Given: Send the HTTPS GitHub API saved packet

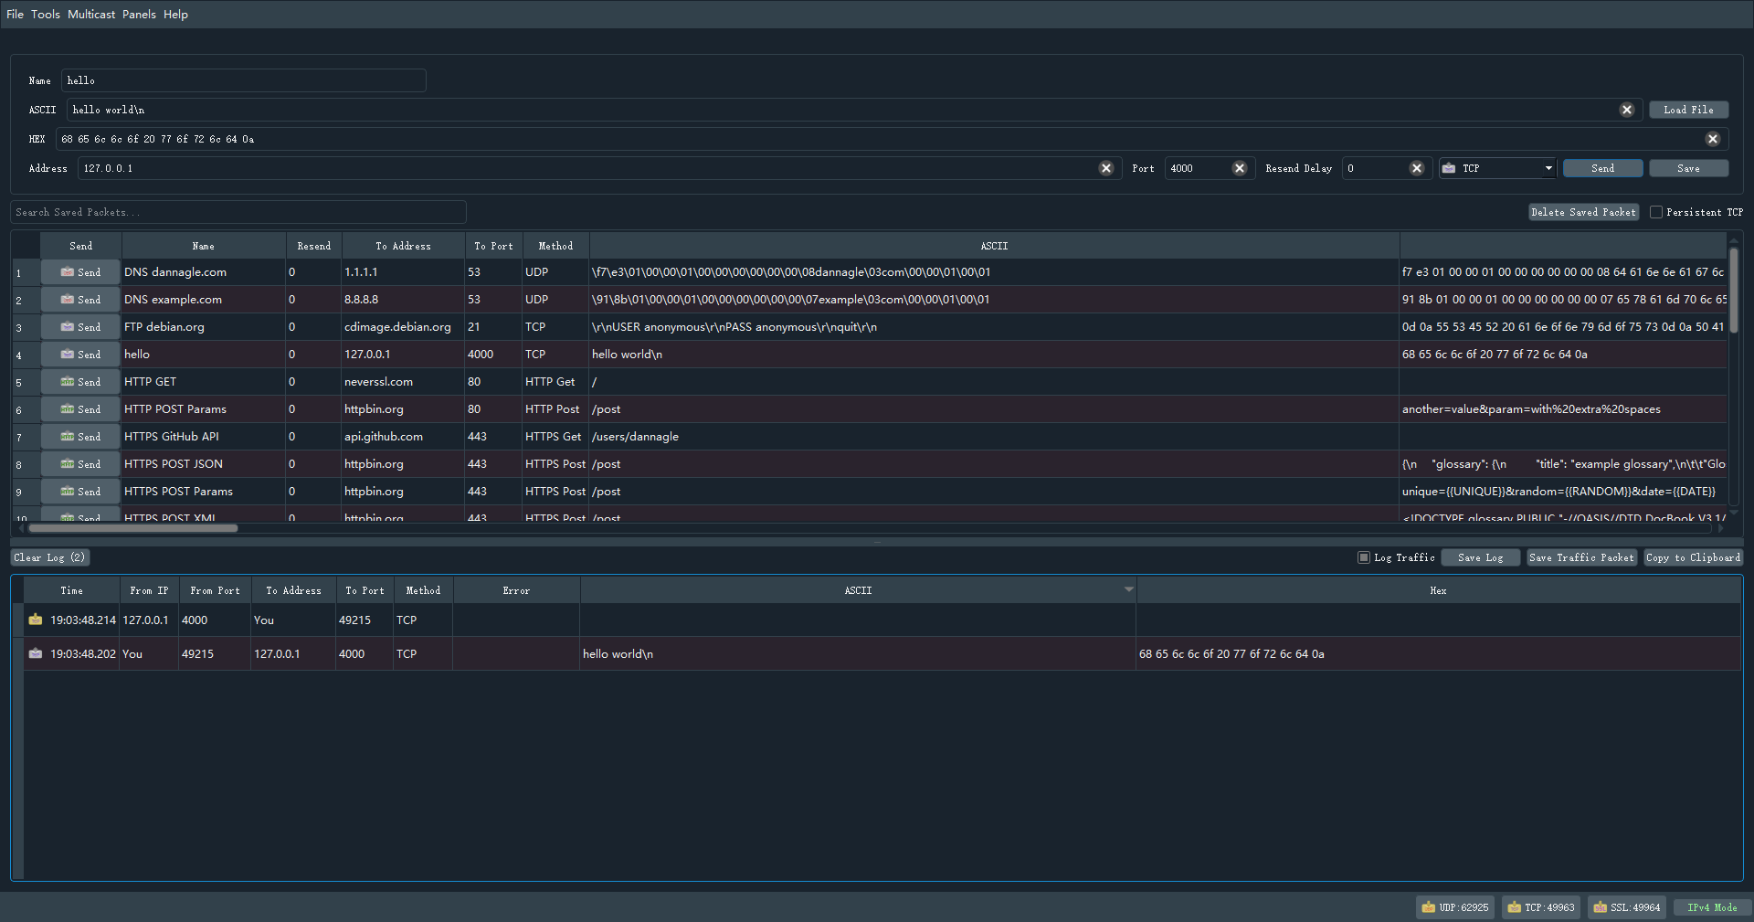Looking at the screenshot, I should click(x=80, y=437).
